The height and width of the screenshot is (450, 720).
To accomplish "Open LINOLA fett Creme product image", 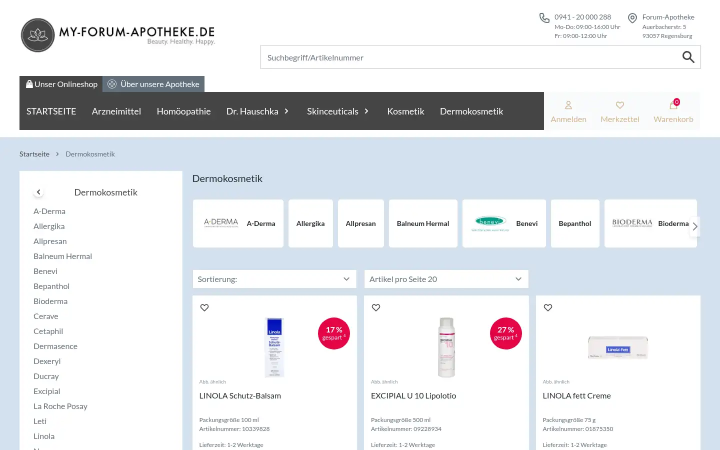I will [618, 347].
